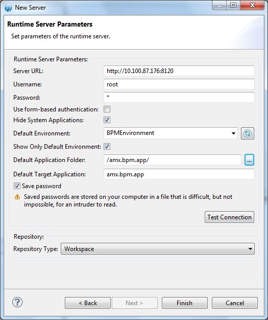Uncheck Hide System Applications
Viewport: 268px width, 320px height.
pos(107,120)
